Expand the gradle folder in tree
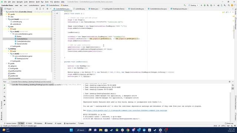237x133 pixels. tap(7, 64)
